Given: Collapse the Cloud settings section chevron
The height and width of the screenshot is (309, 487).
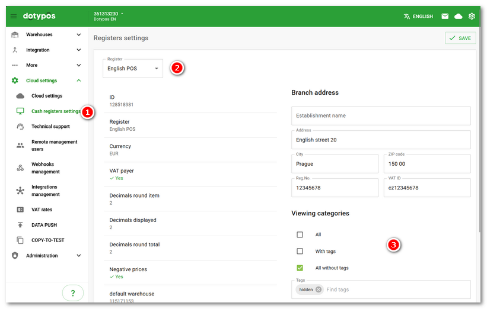Looking at the screenshot, I should [79, 81].
